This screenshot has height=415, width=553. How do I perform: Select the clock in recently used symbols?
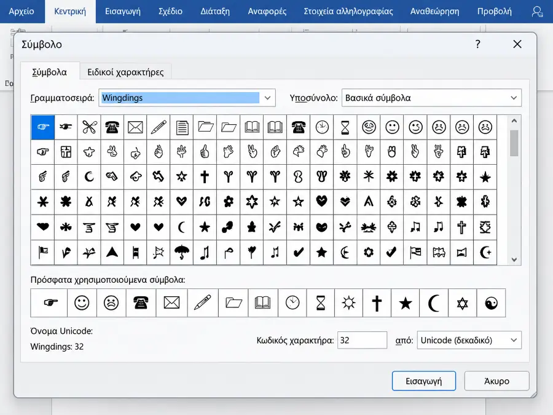292,302
